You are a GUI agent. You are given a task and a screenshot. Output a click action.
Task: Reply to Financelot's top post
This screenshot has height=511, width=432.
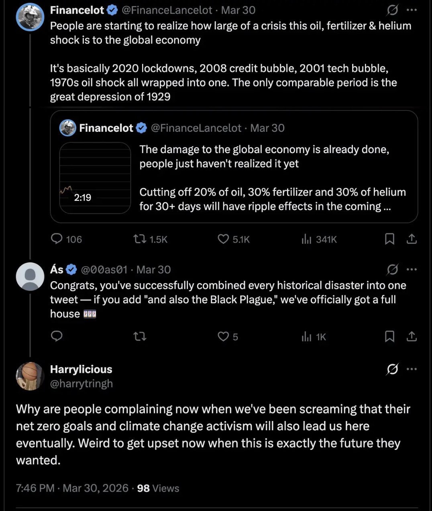point(57,239)
